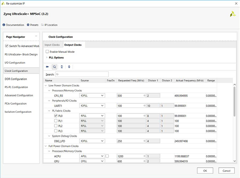
Task: Click the IP Location folder icon
Action: (x=42, y=25)
